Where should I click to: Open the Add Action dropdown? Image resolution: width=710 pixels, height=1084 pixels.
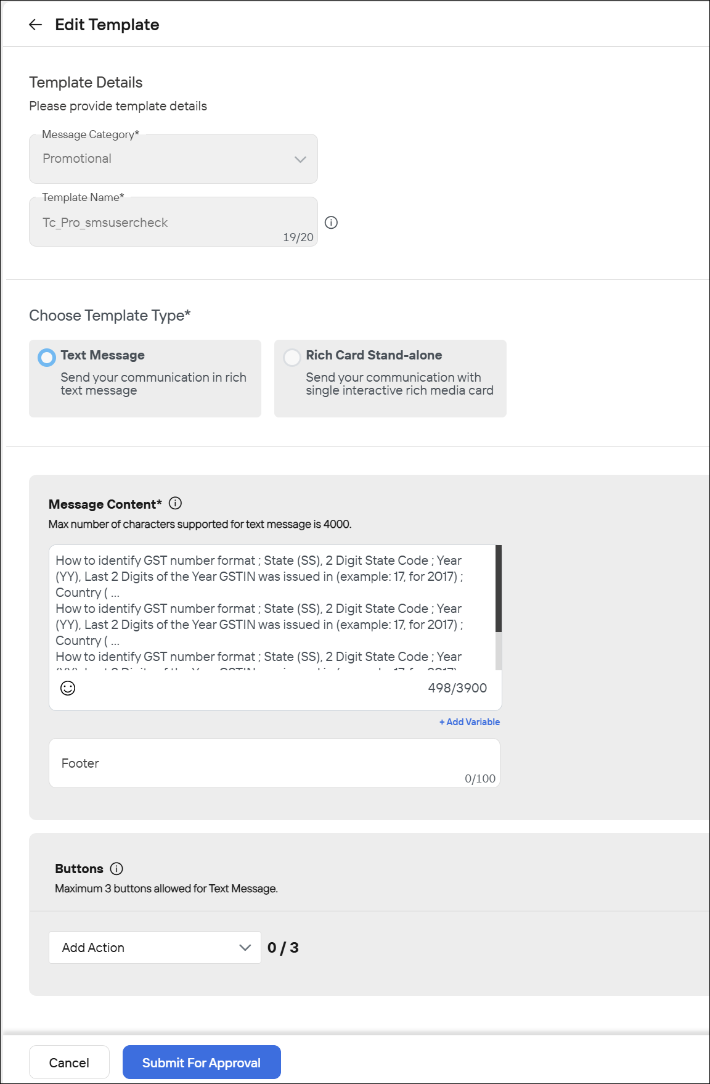coord(155,948)
